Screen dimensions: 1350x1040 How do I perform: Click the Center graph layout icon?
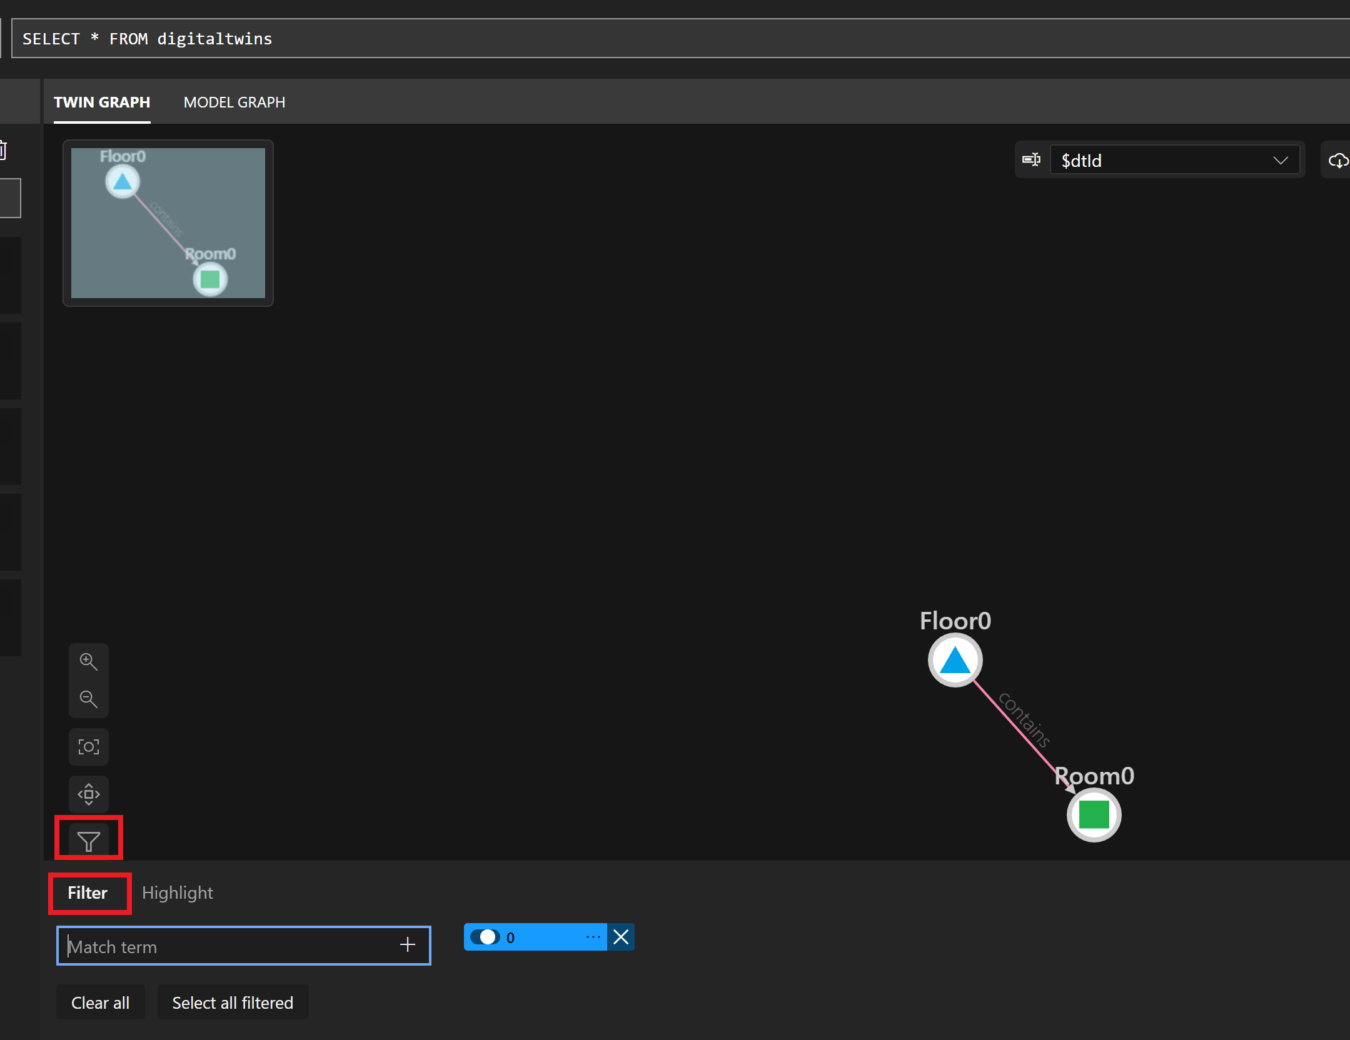pyautogui.click(x=89, y=794)
